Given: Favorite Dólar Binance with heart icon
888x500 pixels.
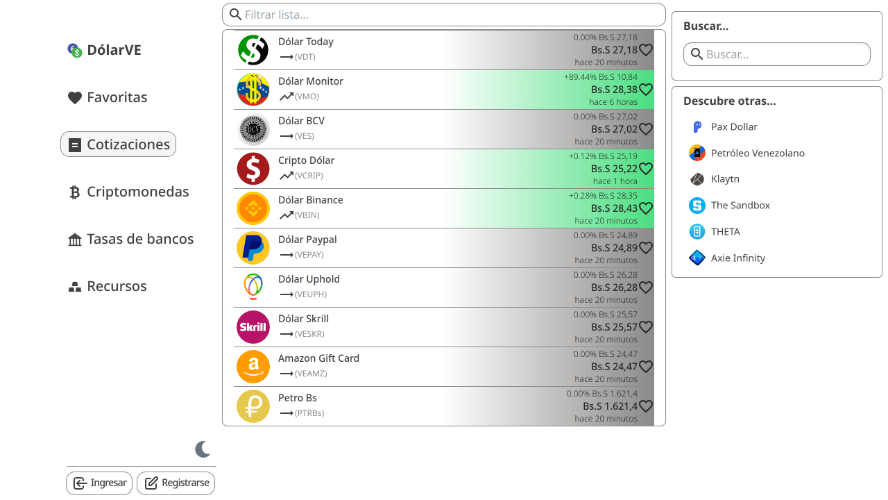Looking at the screenshot, I should [x=646, y=208].
